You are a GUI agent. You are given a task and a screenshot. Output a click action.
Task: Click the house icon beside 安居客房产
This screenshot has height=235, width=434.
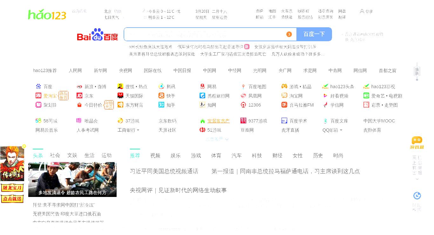point(202,121)
